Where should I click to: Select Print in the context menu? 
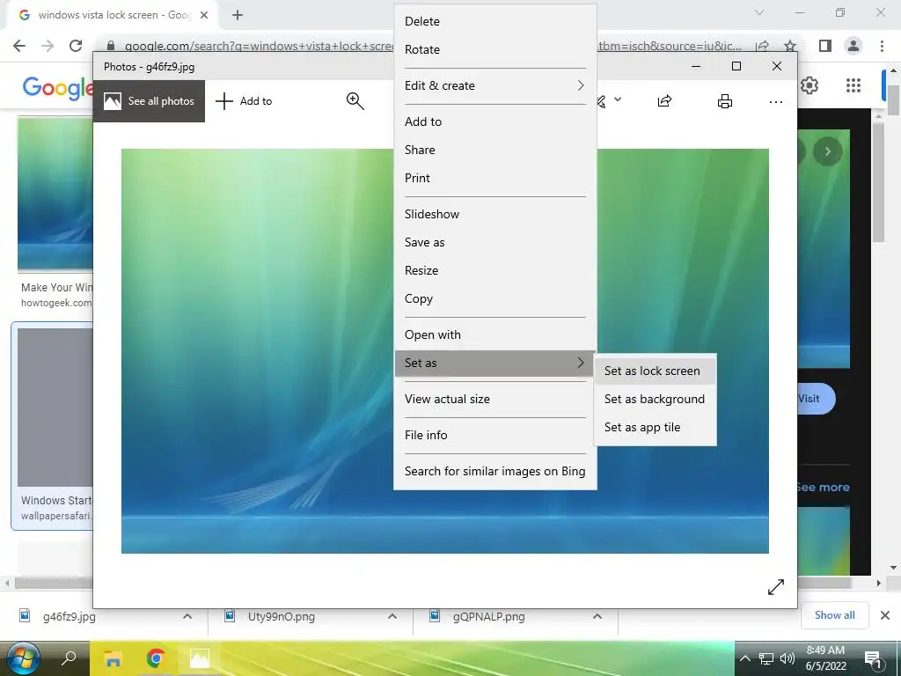tap(494, 178)
